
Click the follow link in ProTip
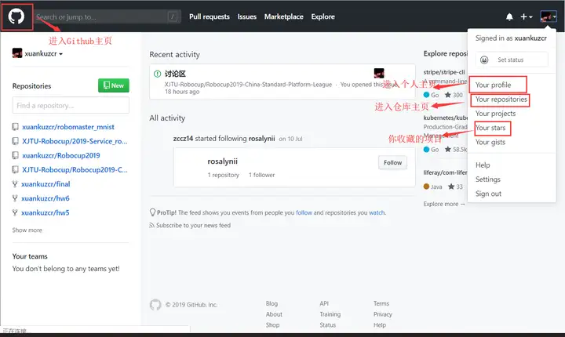304,213
